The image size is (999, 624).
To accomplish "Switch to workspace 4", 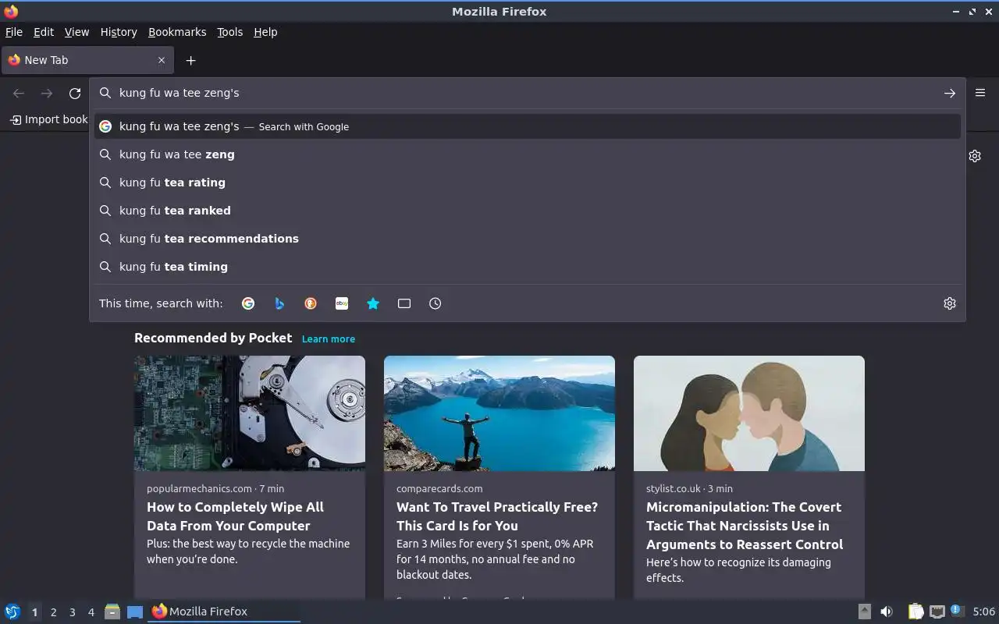I will 91,612.
